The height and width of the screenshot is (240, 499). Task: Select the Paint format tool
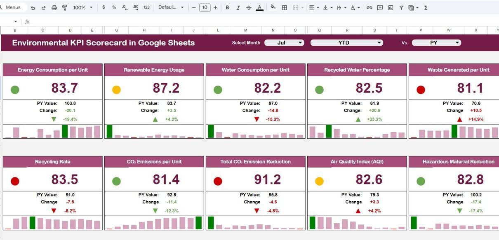coord(65,8)
